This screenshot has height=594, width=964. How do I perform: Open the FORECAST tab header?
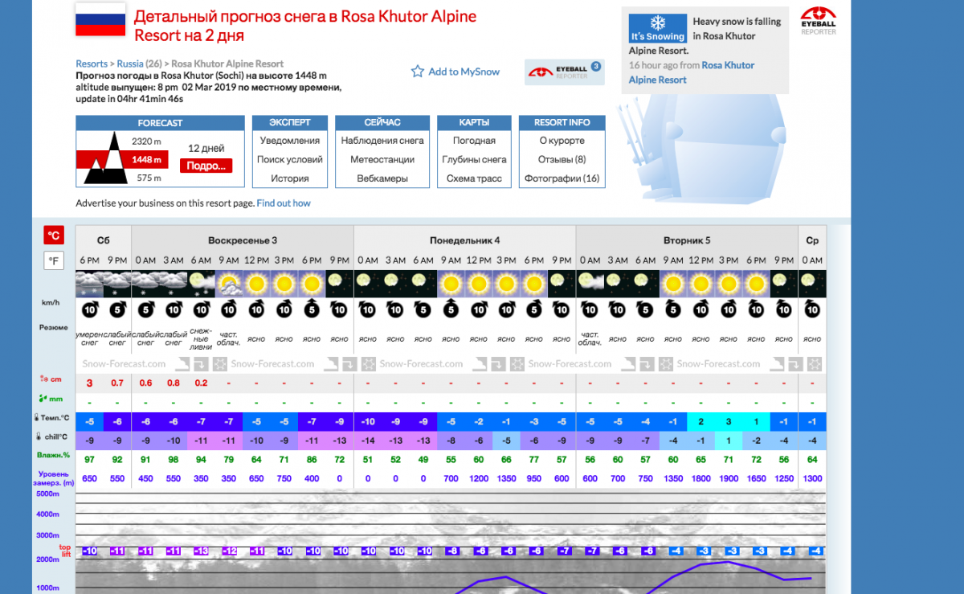160,123
